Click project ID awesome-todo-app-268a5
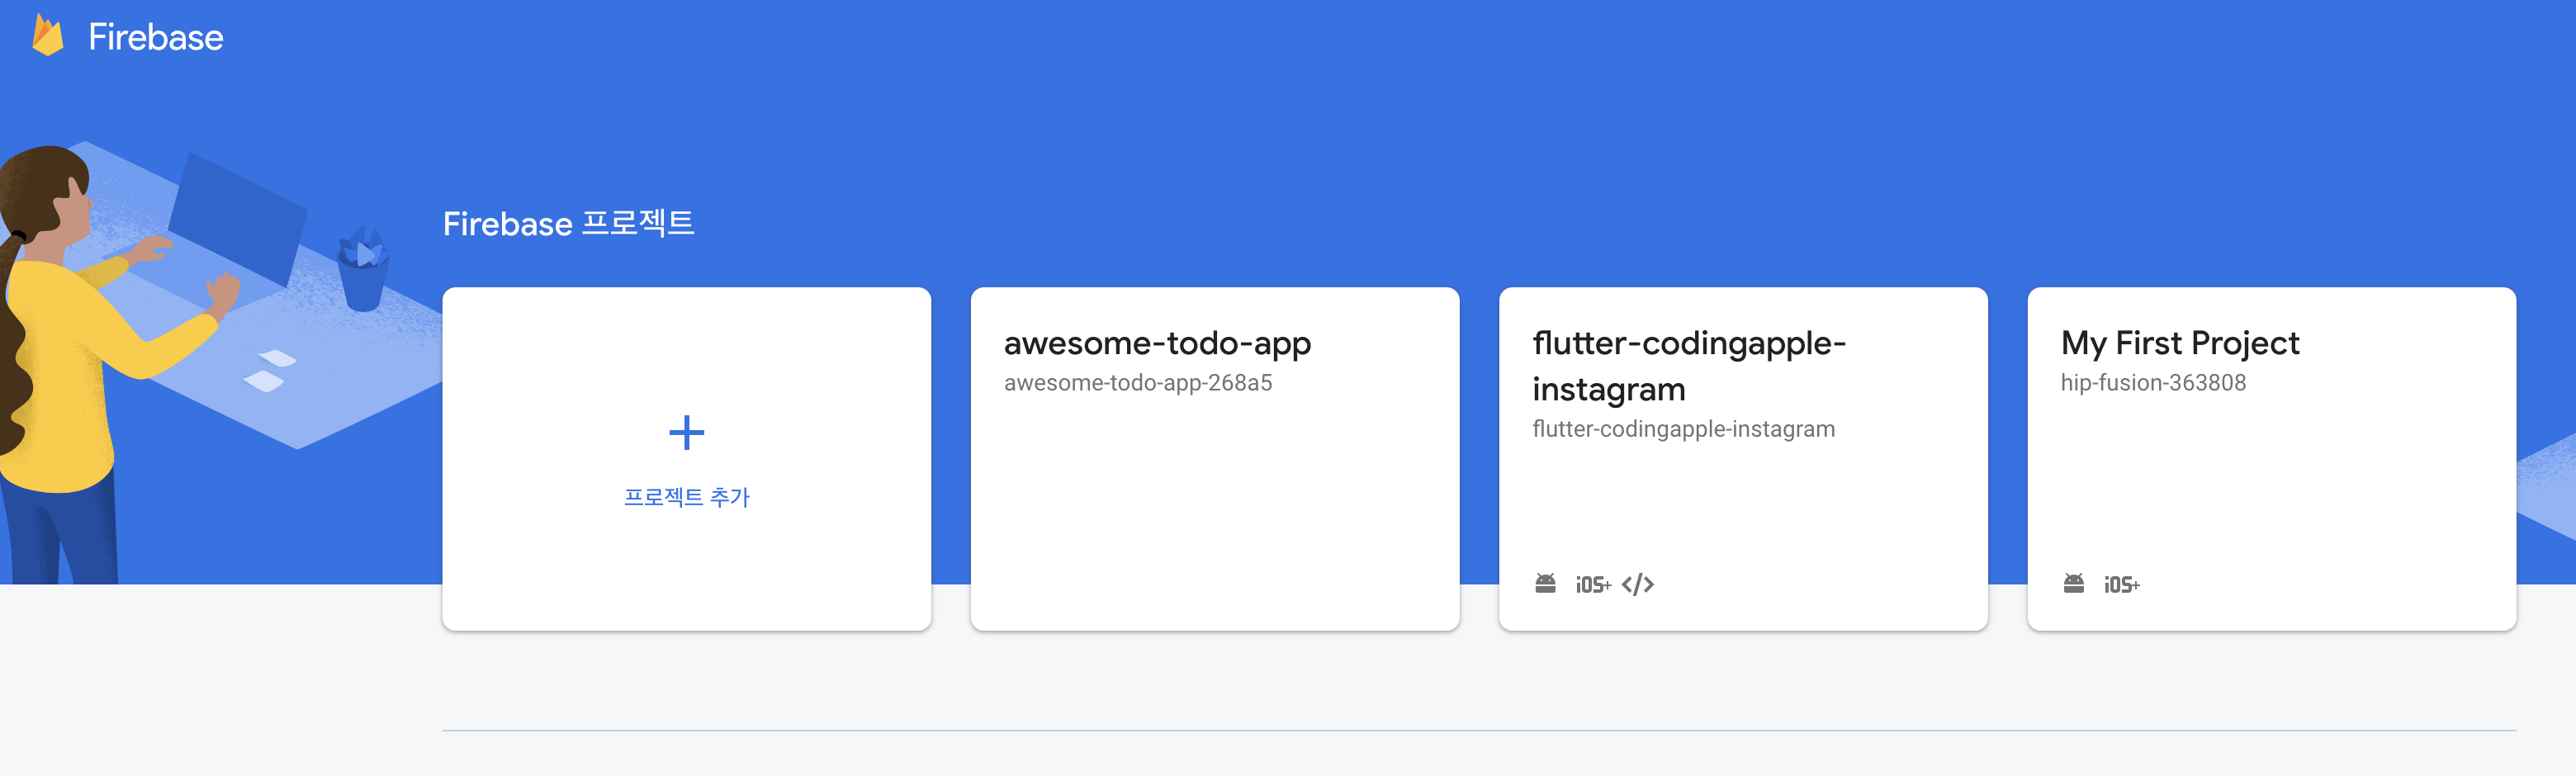This screenshot has width=2576, height=776. click(1138, 383)
